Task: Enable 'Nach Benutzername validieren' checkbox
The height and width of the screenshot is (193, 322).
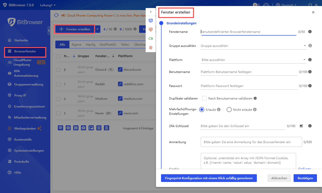Action: (x=204, y=98)
